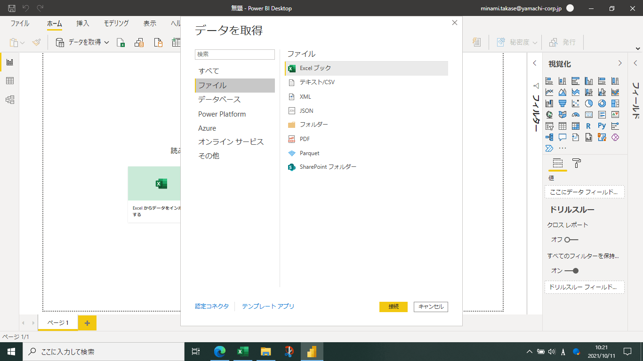Click the connector search field

pyautogui.click(x=235, y=55)
